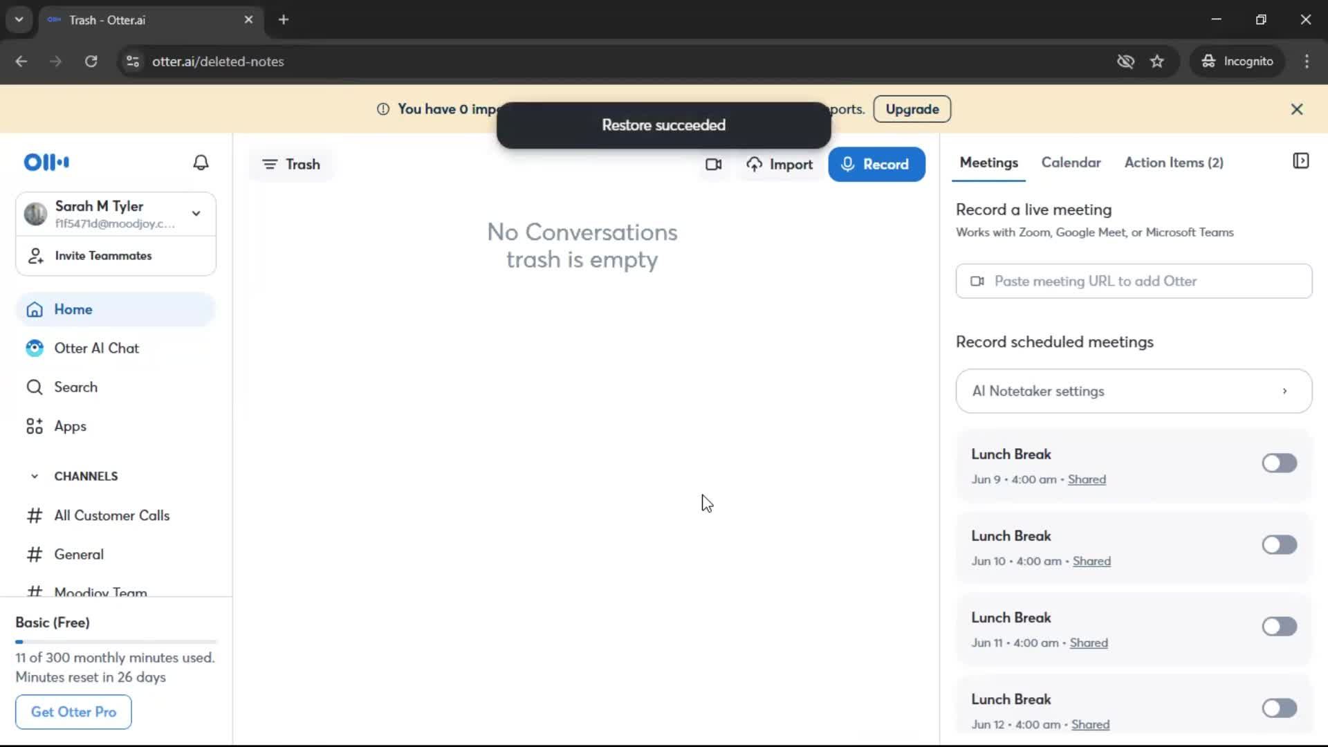Go back in browser history

(x=21, y=62)
